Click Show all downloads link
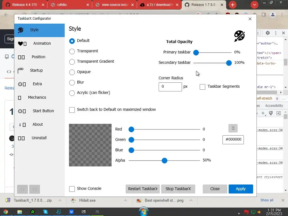 267,200
